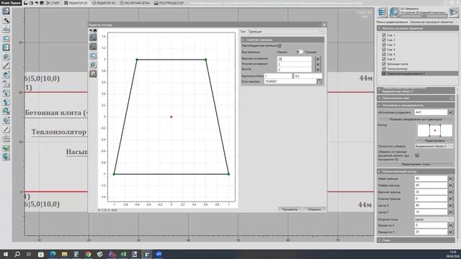
Task: Select the diagonal line tool in the left sidebar
Action: point(6,129)
